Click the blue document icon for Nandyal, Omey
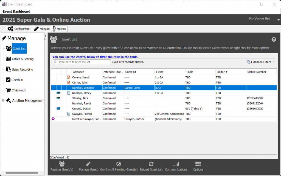The image size is (281, 176). (69, 93)
